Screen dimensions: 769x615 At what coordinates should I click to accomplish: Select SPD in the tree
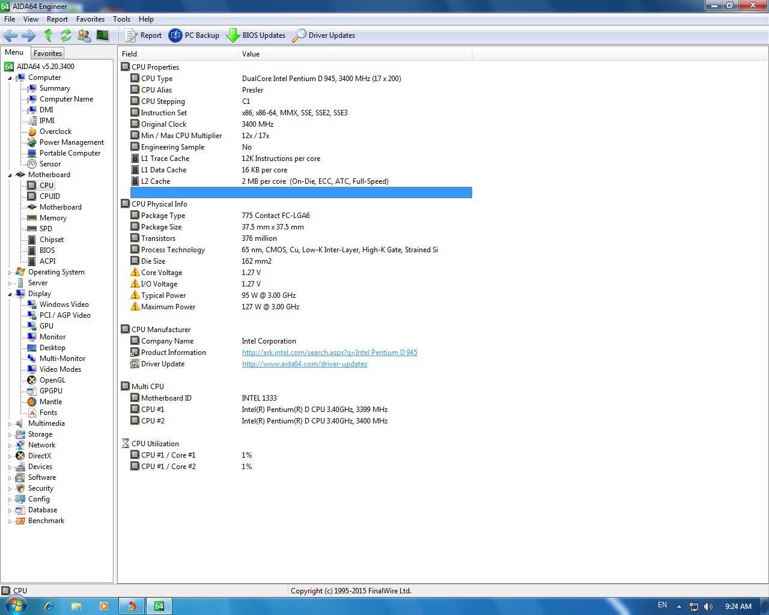pos(46,229)
